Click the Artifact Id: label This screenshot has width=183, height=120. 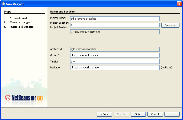pos(56,49)
